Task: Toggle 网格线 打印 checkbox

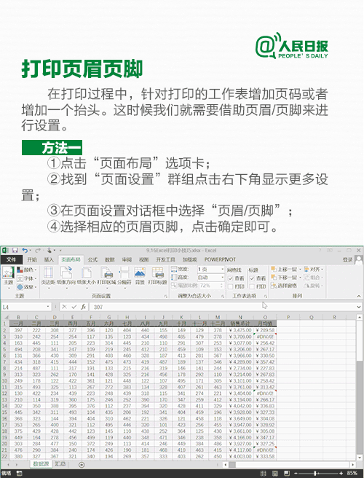Action: [231, 286]
